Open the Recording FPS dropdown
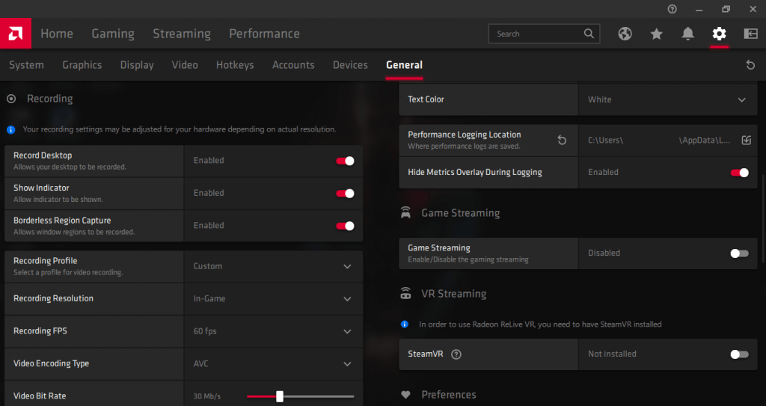 274,331
